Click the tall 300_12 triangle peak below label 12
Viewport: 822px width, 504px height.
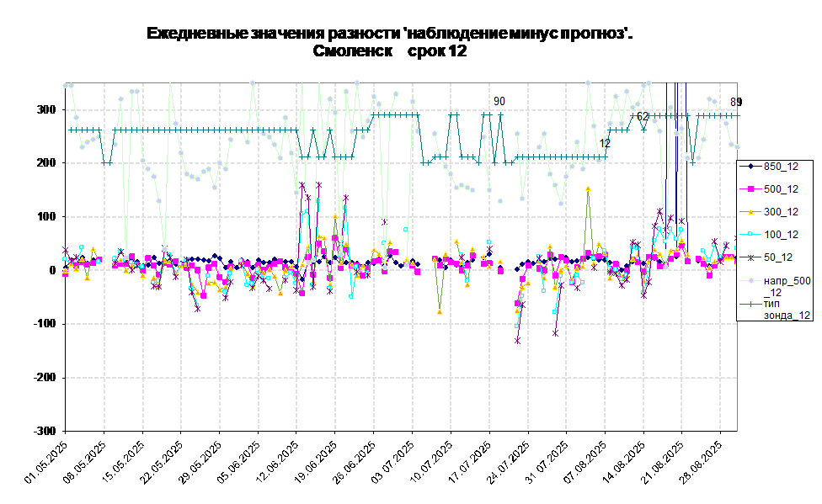click(x=589, y=187)
